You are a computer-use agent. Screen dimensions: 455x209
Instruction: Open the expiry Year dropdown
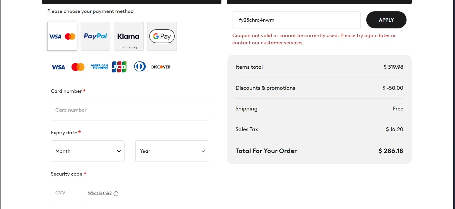(172, 151)
